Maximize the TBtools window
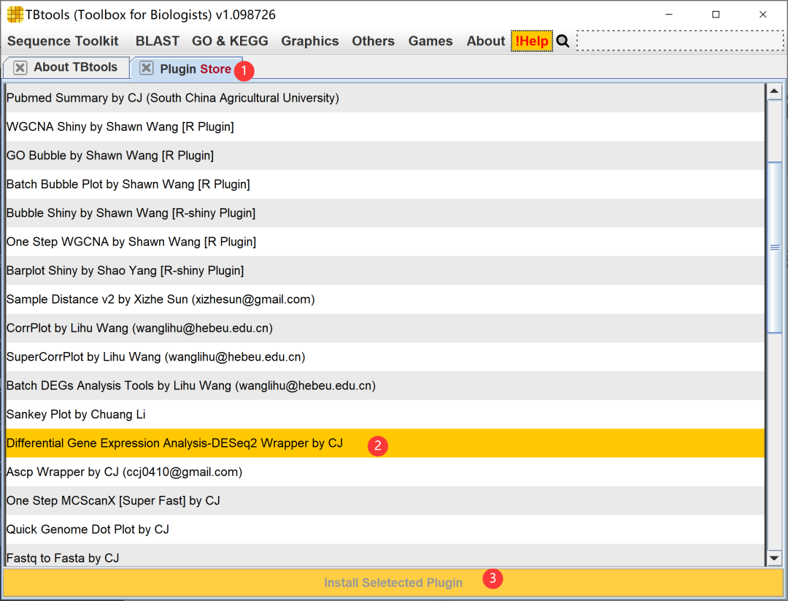Image resolution: width=788 pixels, height=601 pixels. pos(716,15)
